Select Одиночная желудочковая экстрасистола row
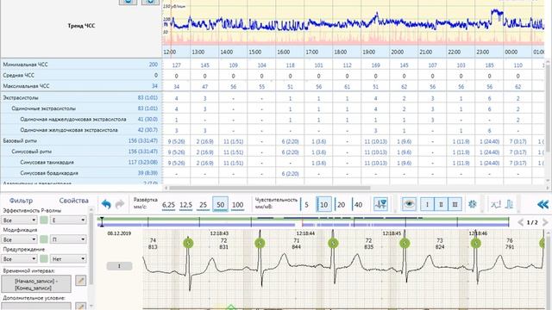 tap(80, 130)
